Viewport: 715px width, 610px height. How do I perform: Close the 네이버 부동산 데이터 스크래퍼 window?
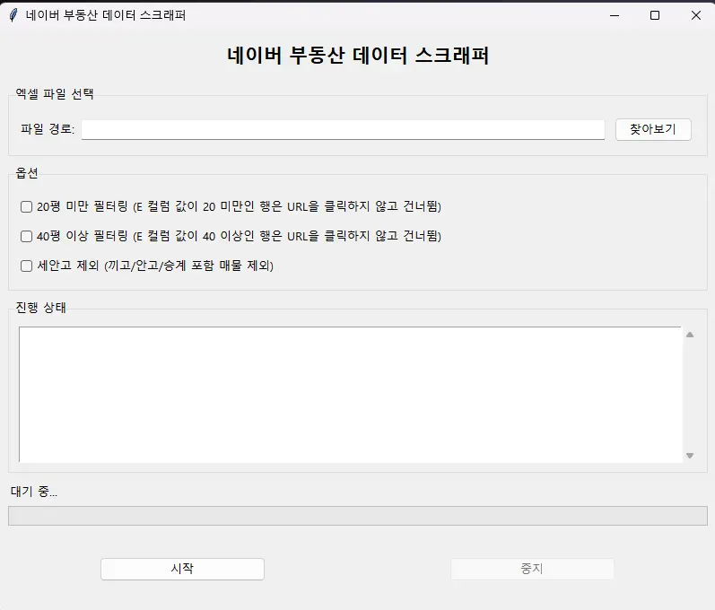click(x=696, y=15)
